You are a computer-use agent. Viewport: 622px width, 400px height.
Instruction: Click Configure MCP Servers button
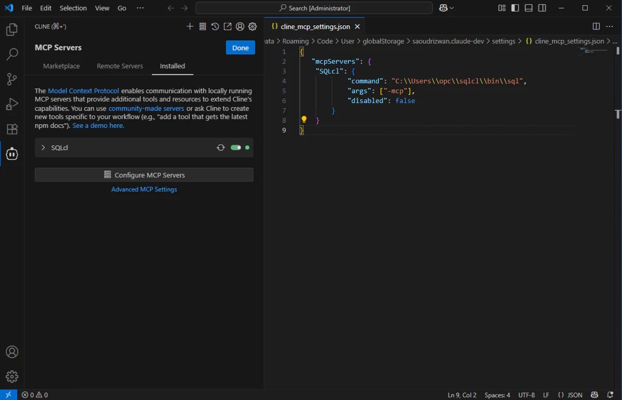coord(144,175)
